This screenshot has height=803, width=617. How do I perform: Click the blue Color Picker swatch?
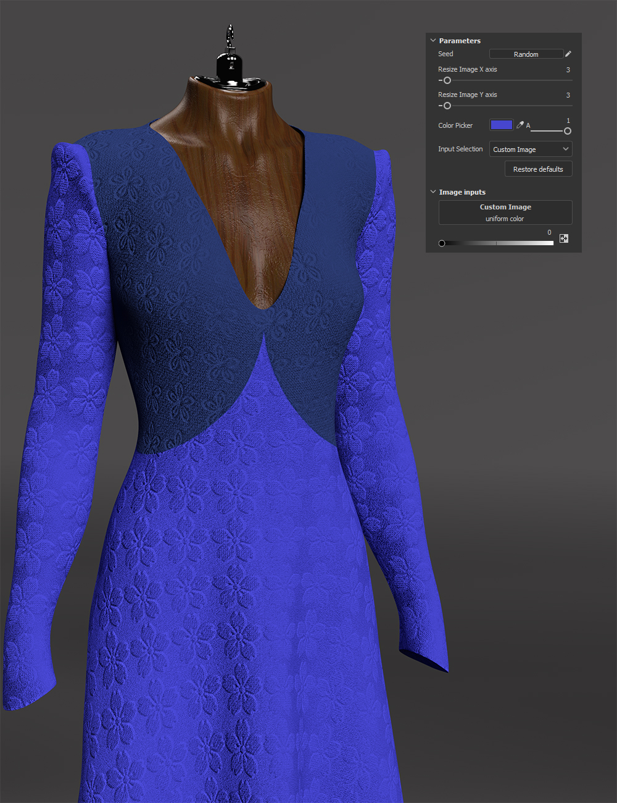click(501, 124)
